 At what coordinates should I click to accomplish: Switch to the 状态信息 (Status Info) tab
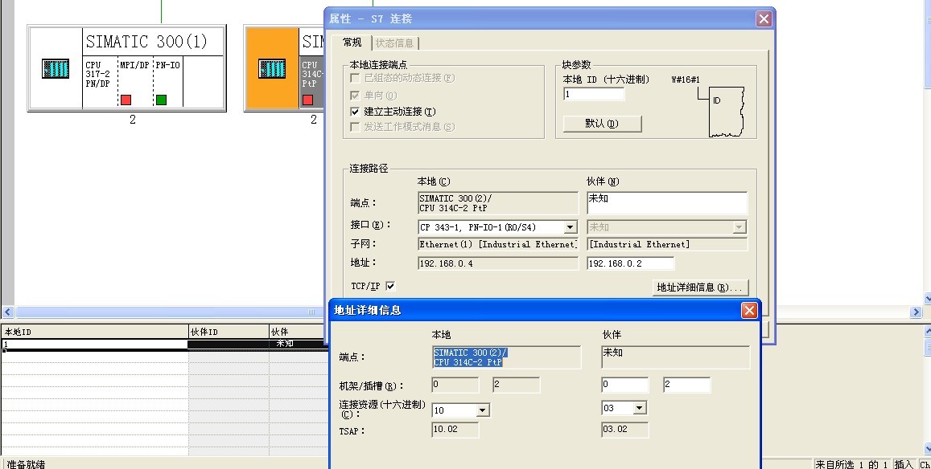[395, 43]
